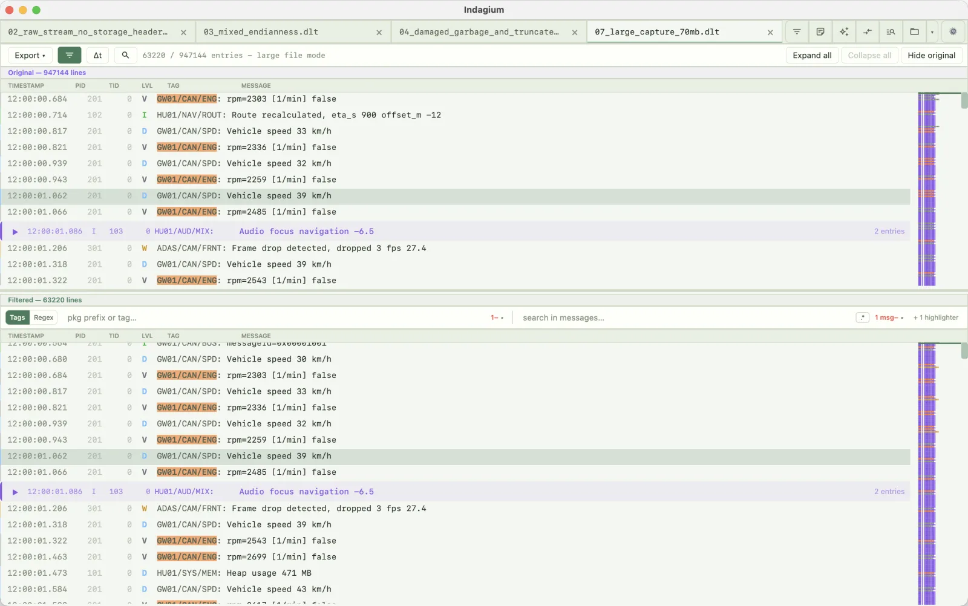This screenshot has height=606, width=968.
Task: Click the compare arrows icon
Action: 868,32
